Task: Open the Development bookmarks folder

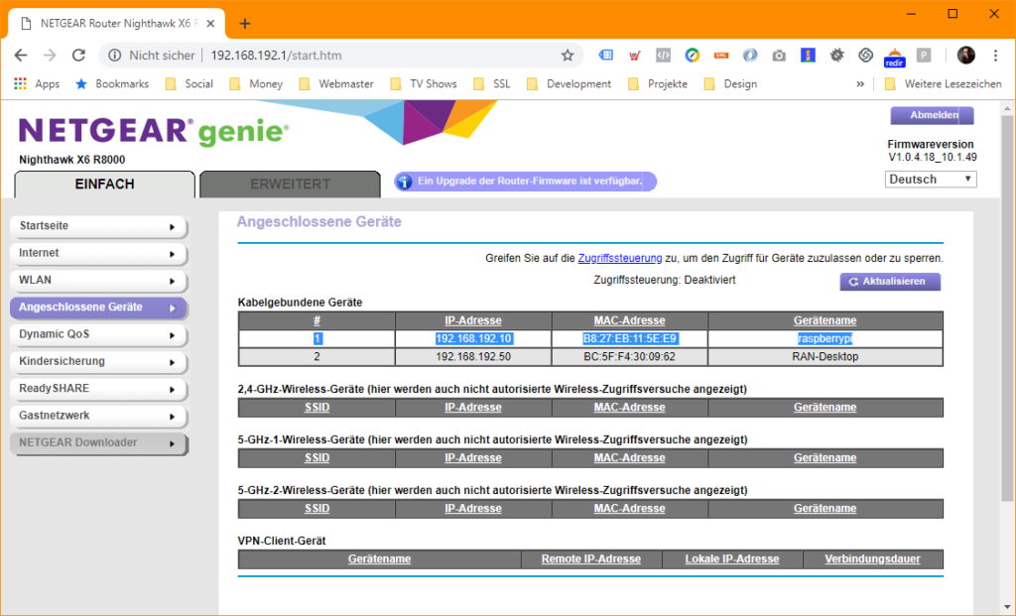Action: [x=569, y=83]
